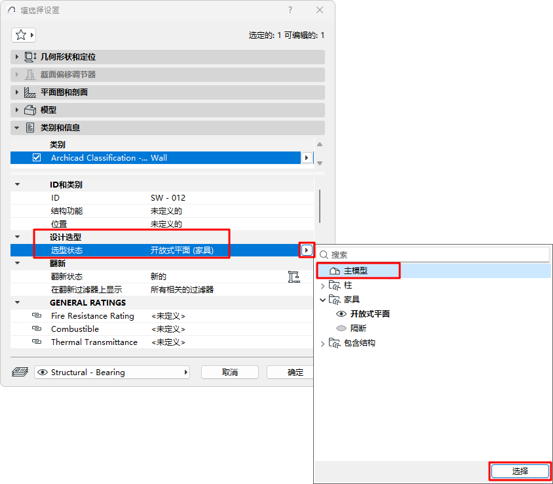553x484 pixels.
Task: Click the 柱 folder icon
Action: pos(334,285)
